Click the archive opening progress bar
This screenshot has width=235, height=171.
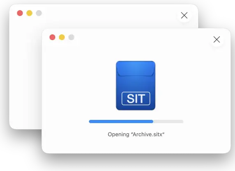(x=136, y=122)
